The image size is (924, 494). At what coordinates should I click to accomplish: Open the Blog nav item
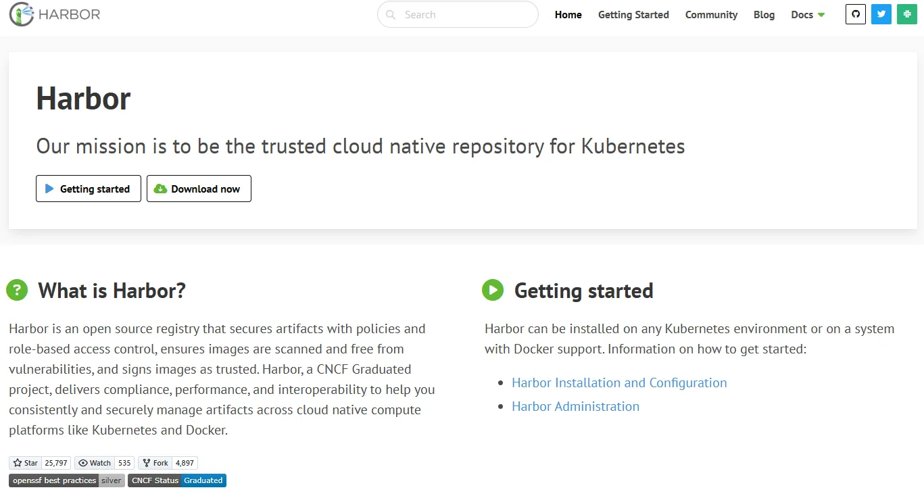(764, 14)
